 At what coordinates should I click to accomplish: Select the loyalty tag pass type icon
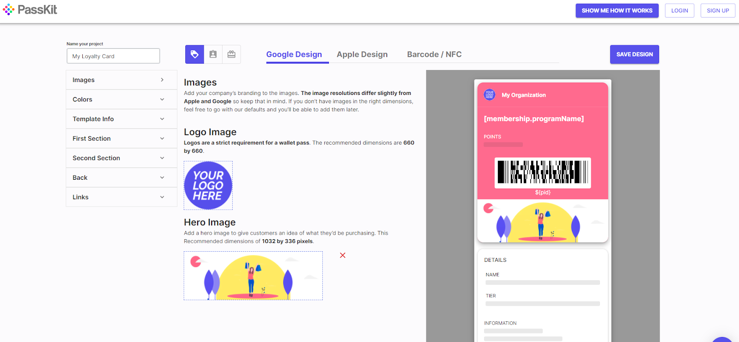pos(194,54)
